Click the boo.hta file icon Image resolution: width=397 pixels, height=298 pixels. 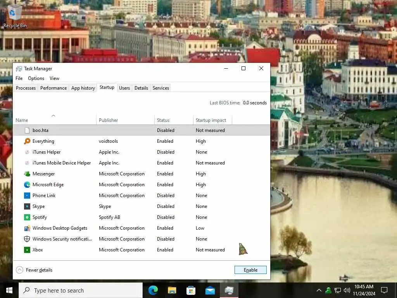pos(27,130)
